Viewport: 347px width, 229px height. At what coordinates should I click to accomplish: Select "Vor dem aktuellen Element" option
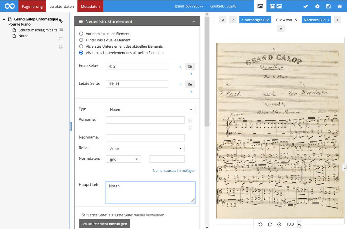click(81, 34)
